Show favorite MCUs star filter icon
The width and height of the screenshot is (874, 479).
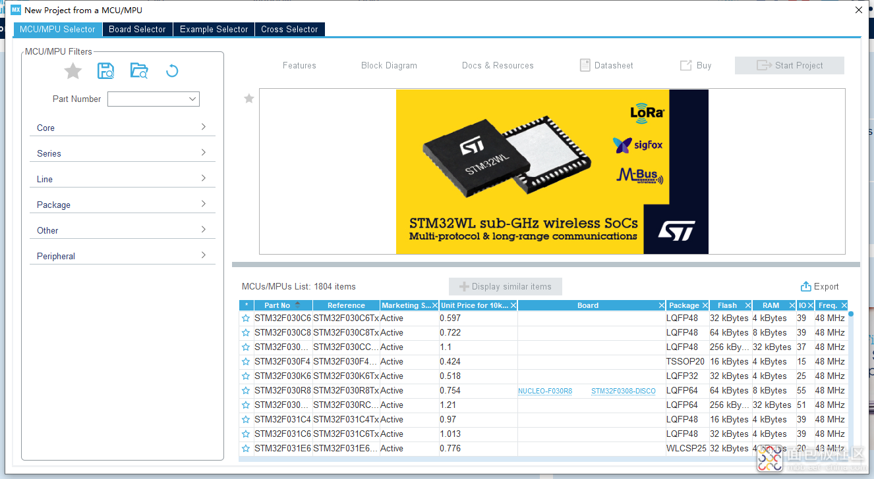tap(73, 71)
